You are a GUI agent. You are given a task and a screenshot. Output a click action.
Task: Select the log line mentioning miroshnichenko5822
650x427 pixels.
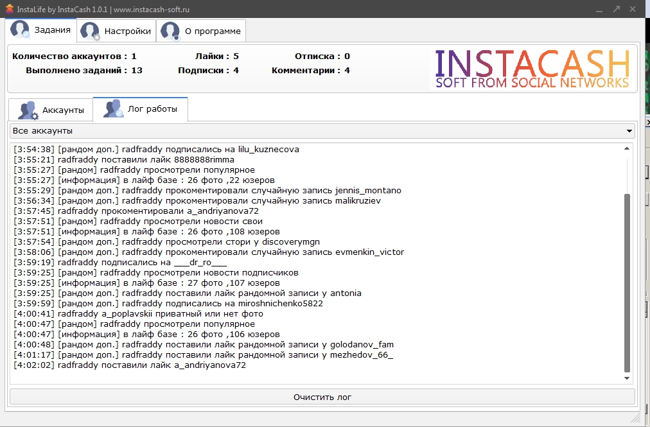pyautogui.click(x=168, y=304)
